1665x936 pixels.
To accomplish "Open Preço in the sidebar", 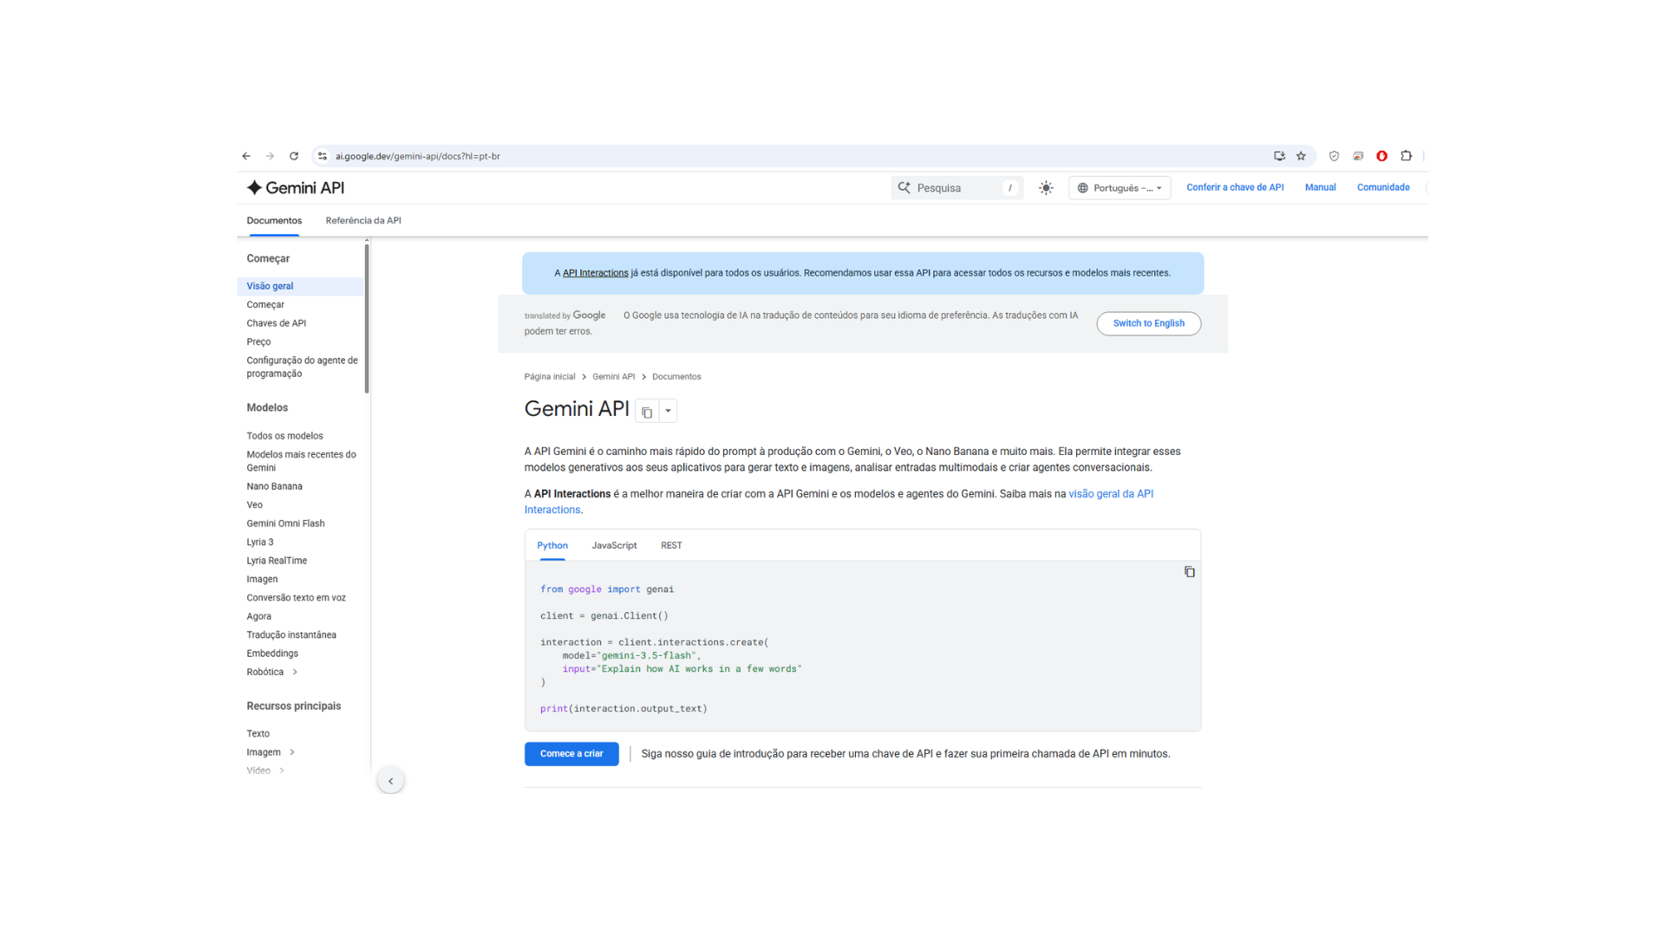I will point(258,342).
